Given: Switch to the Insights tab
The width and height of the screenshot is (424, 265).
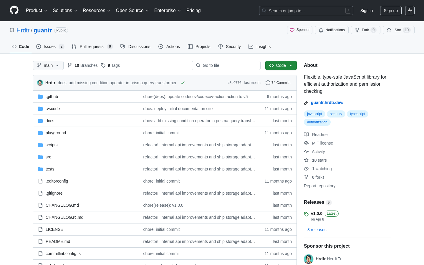Looking at the screenshot, I should pyautogui.click(x=259, y=47).
